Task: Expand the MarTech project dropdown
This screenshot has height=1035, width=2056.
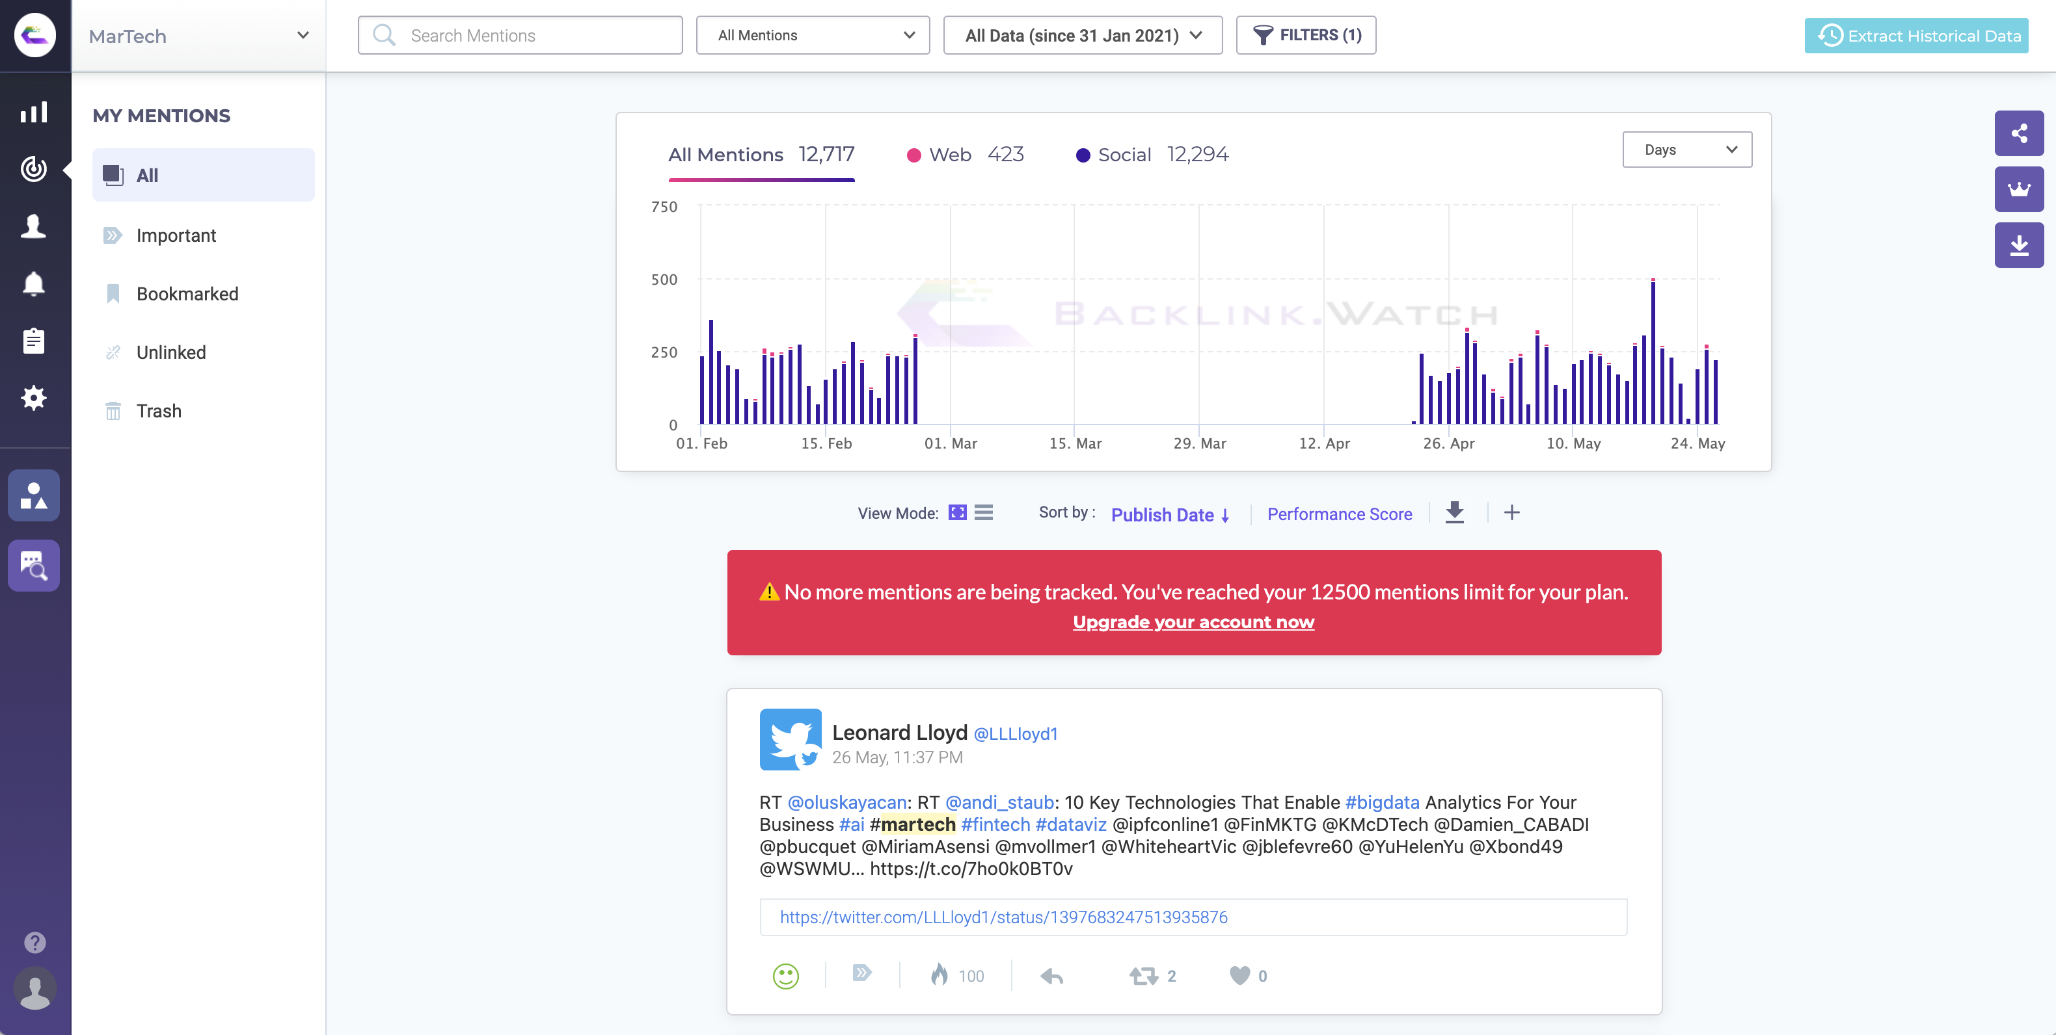Action: click(x=198, y=36)
